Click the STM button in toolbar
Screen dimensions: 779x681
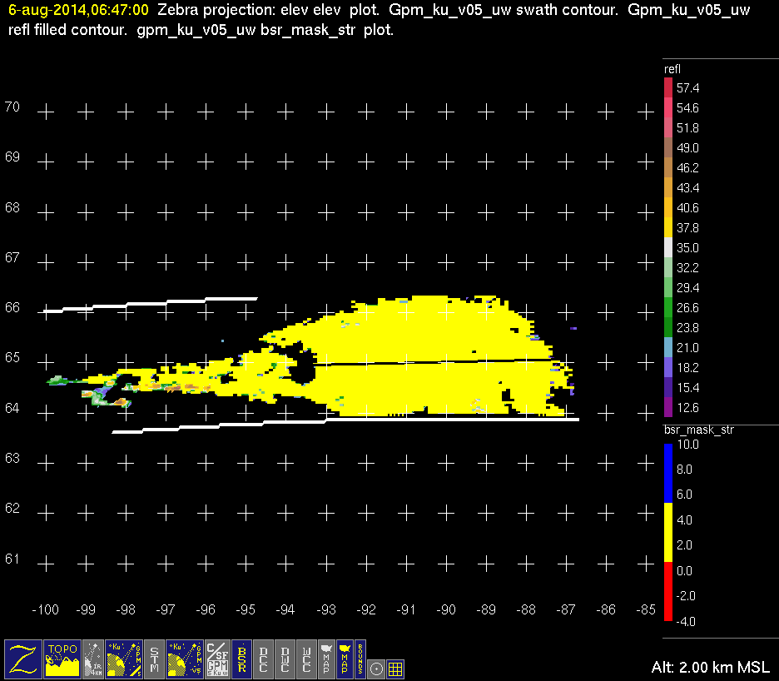coord(154,658)
